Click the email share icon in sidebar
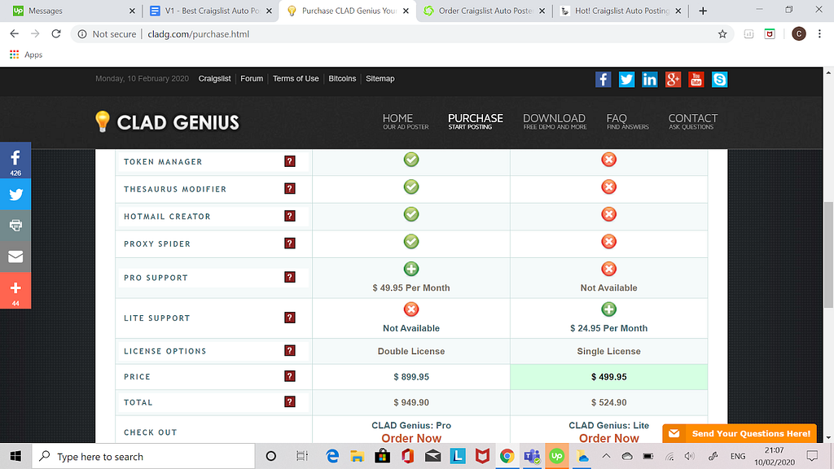The height and width of the screenshot is (469, 834). tap(15, 256)
